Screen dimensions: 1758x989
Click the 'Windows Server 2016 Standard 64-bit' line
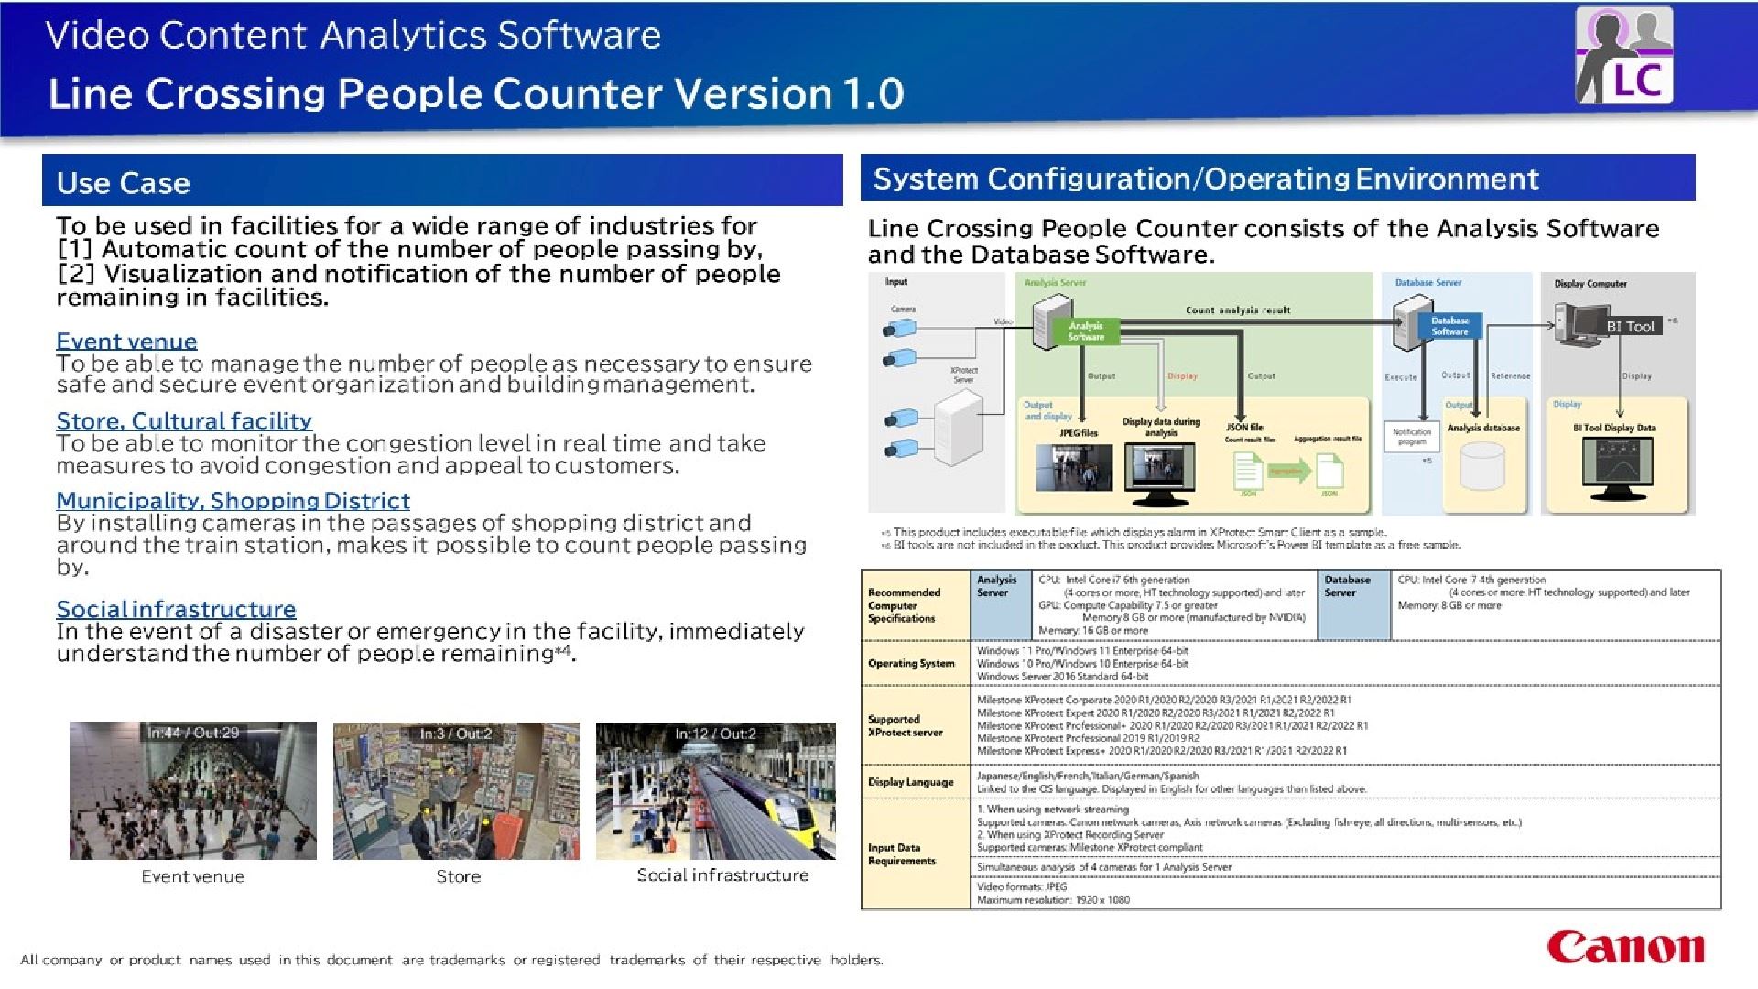click(1062, 677)
